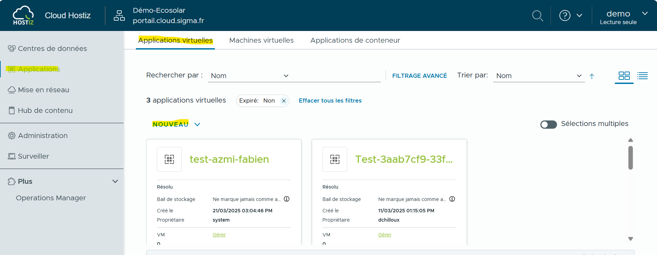Switch to grid card view icon
The image size is (657, 255).
624,76
